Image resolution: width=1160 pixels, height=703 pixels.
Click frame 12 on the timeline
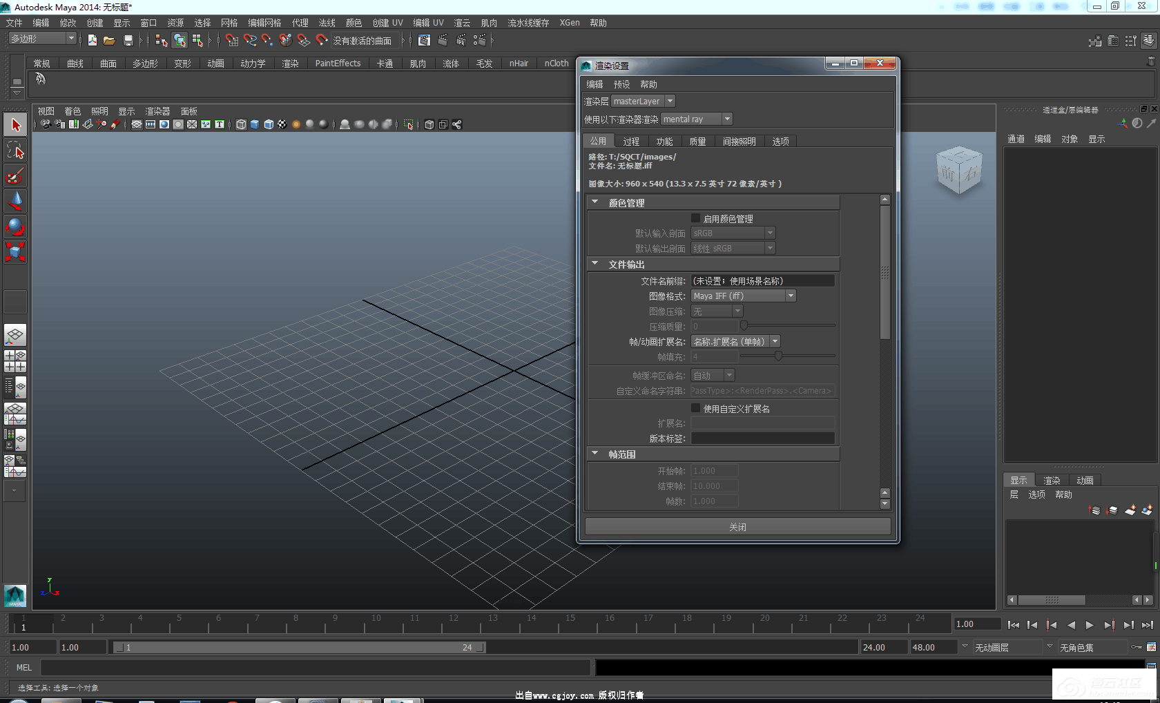(454, 622)
